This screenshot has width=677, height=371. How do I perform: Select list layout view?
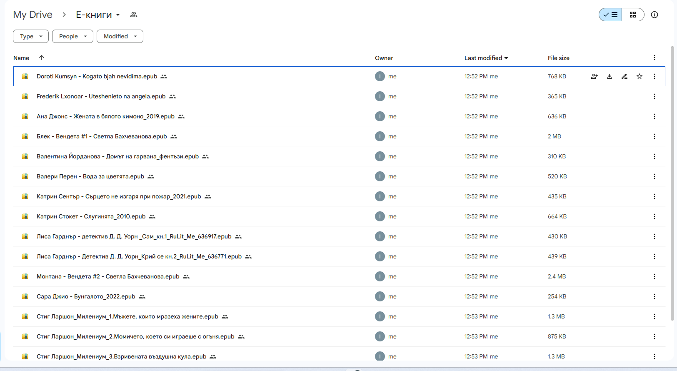click(x=610, y=15)
